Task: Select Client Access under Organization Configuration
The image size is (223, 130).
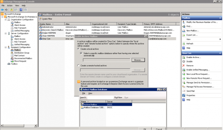Action: click(20, 25)
